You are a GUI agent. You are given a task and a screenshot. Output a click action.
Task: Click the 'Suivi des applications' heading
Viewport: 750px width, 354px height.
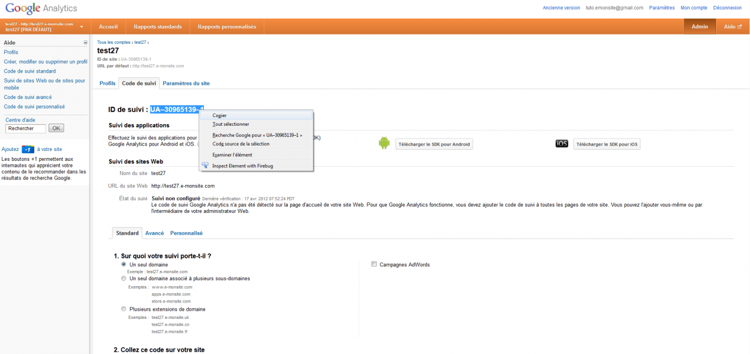tap(139, 125)
